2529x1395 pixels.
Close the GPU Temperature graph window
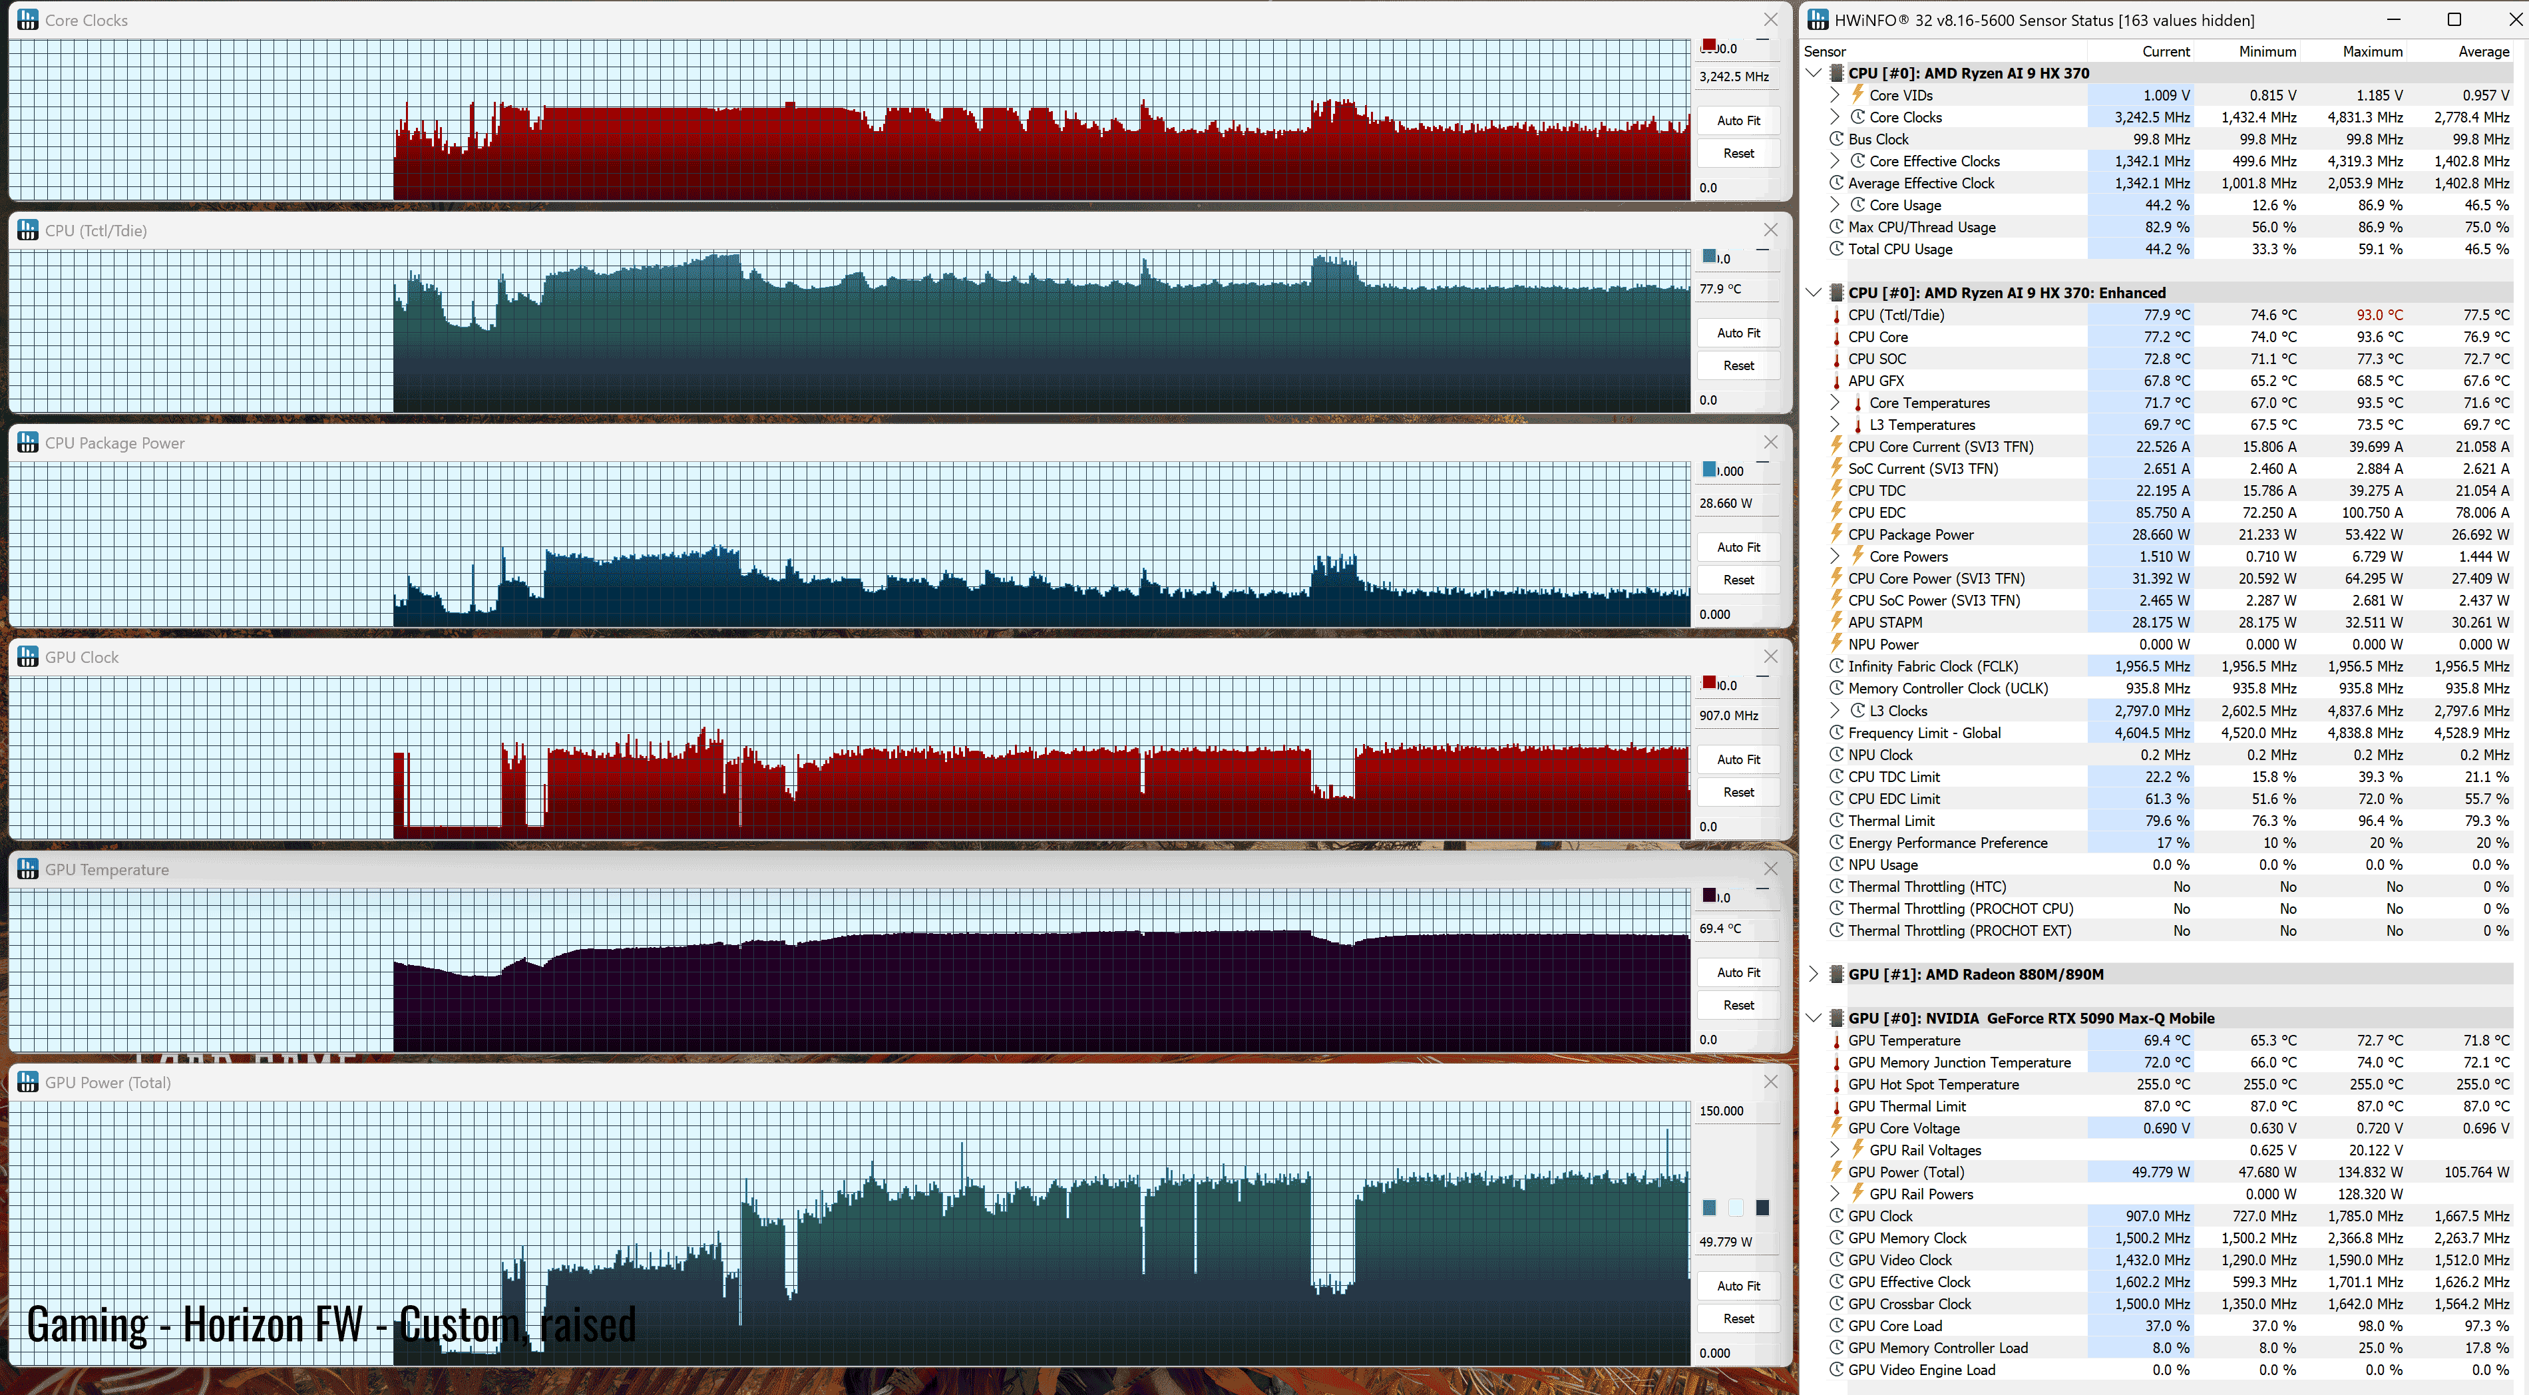pos(1770,869)
